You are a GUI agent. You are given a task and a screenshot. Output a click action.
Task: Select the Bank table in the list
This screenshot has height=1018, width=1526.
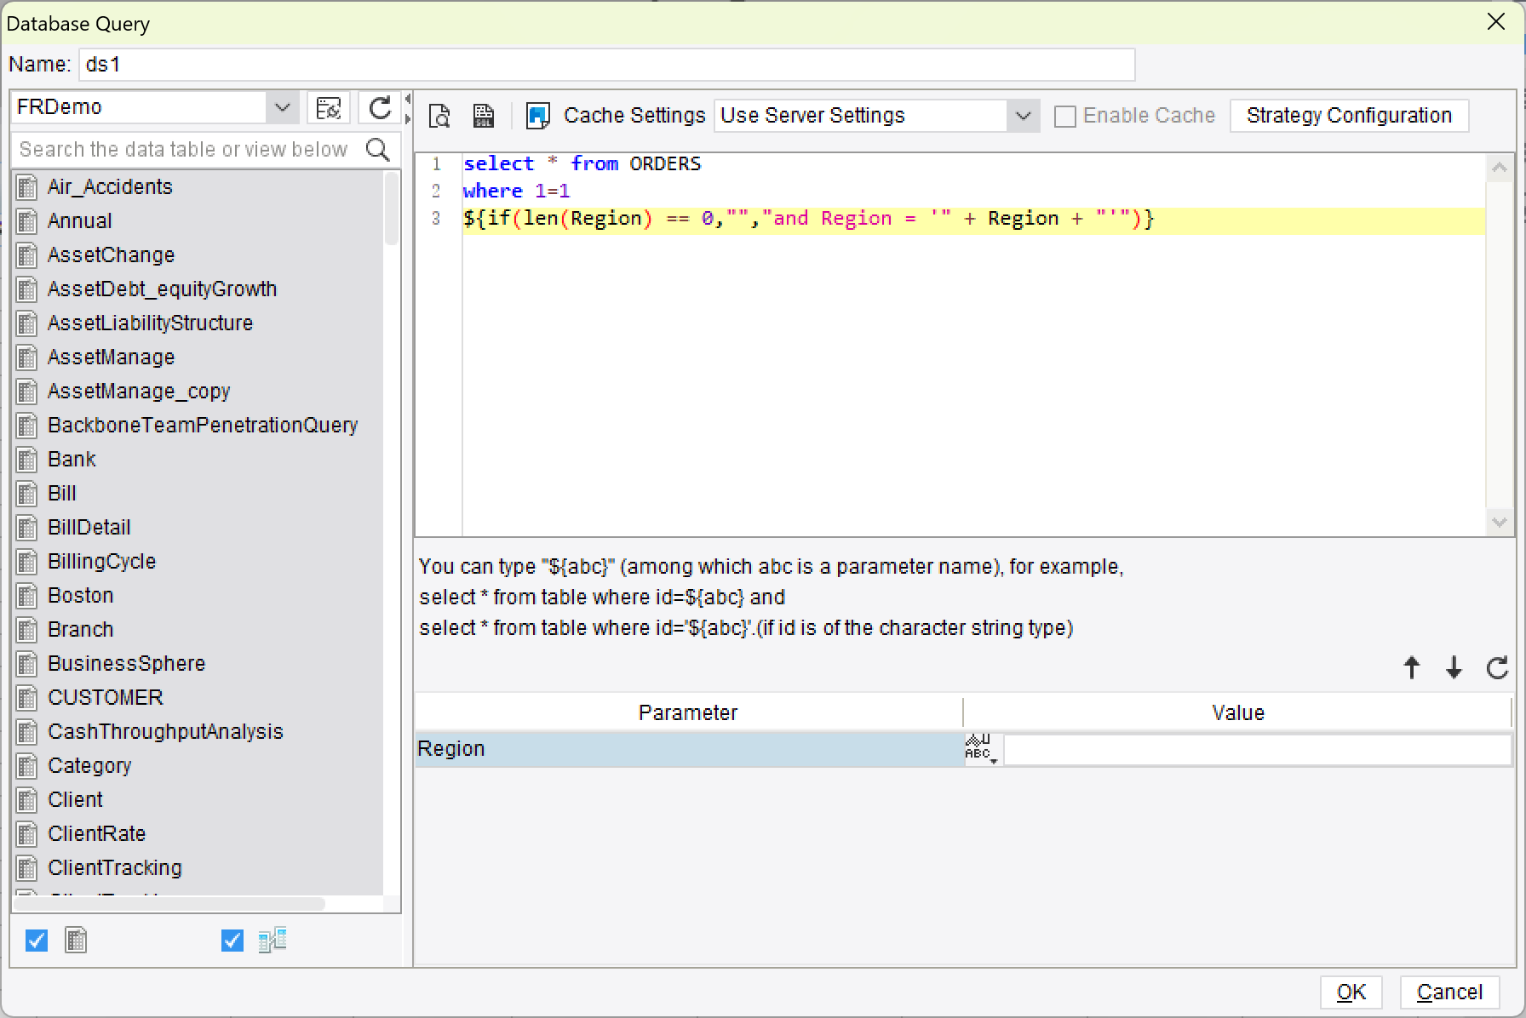(x=72, y=459)
